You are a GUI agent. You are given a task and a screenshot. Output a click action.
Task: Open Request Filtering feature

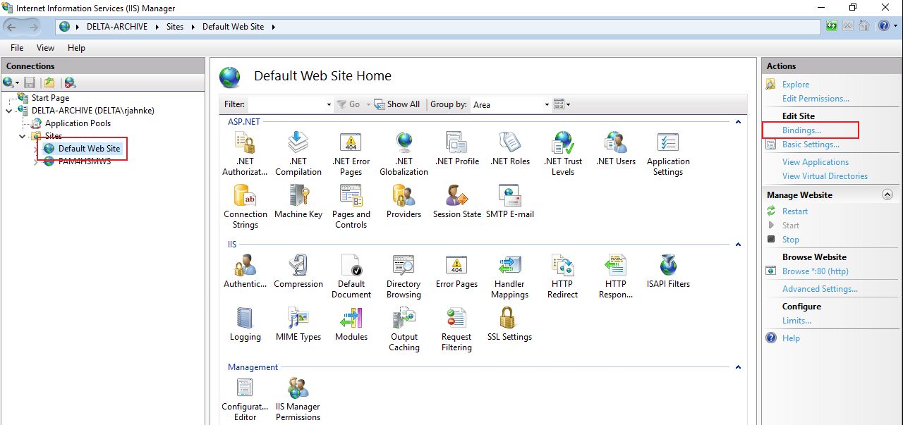[457, 329]
